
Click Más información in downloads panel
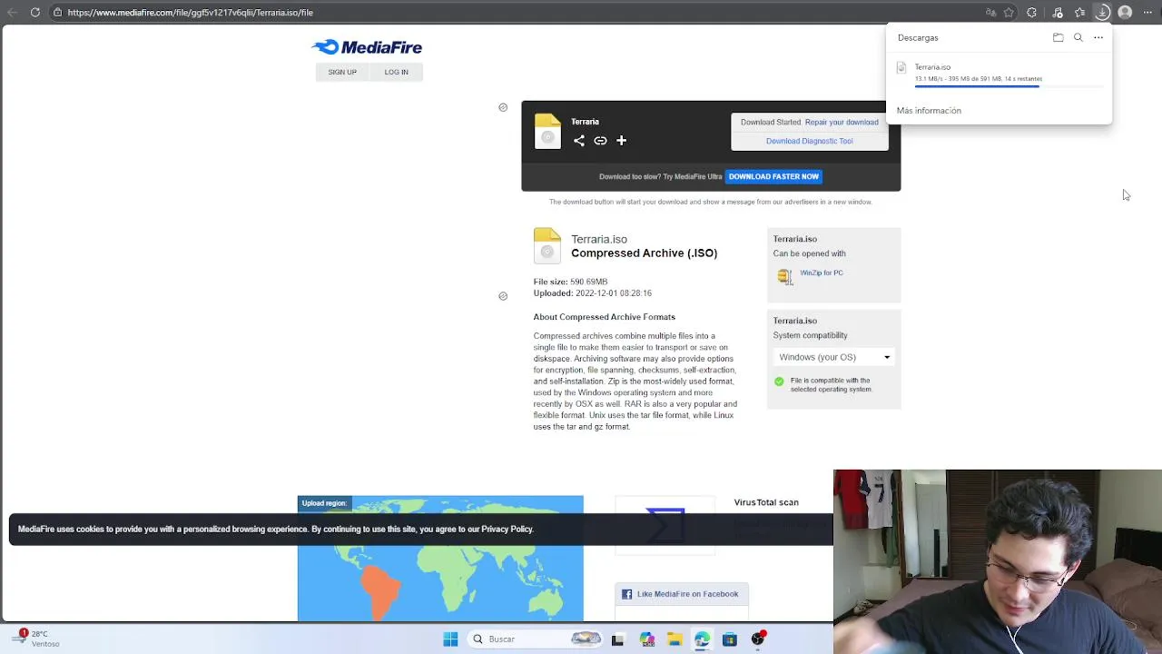click(929, 110)
